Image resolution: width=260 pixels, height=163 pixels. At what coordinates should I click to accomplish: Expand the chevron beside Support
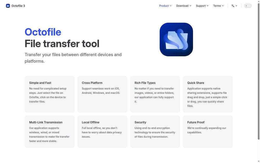[207, 6]
